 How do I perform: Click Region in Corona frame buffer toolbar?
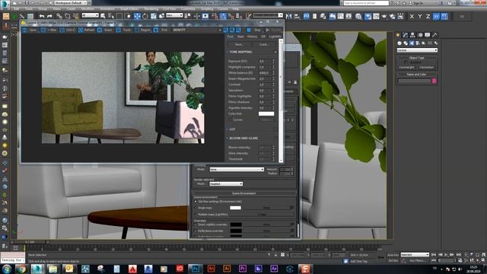point(142,30)
